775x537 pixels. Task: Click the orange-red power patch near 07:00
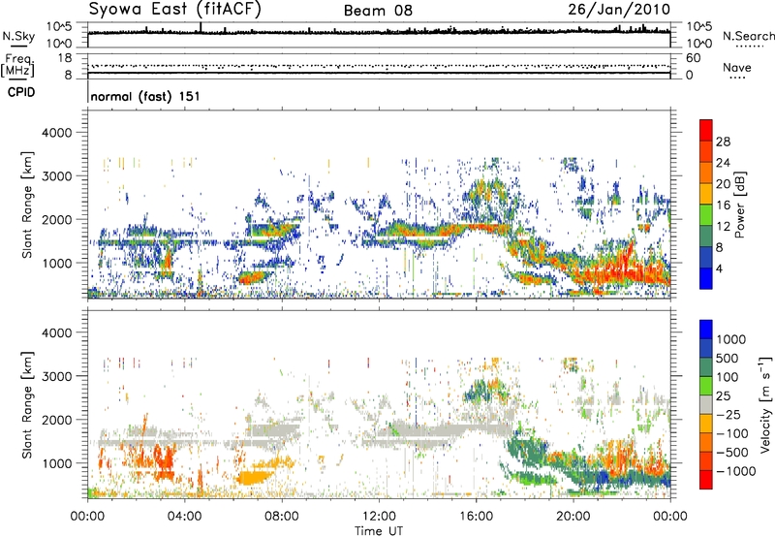[x=253, y=277]
